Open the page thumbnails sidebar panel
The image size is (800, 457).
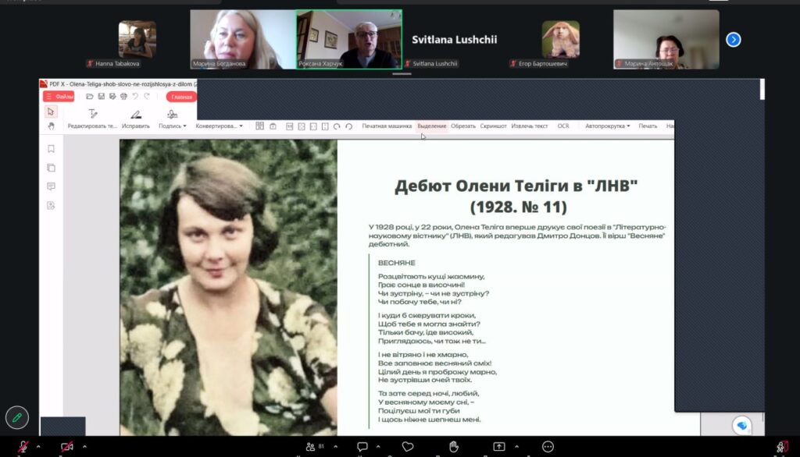click(51, 168)
